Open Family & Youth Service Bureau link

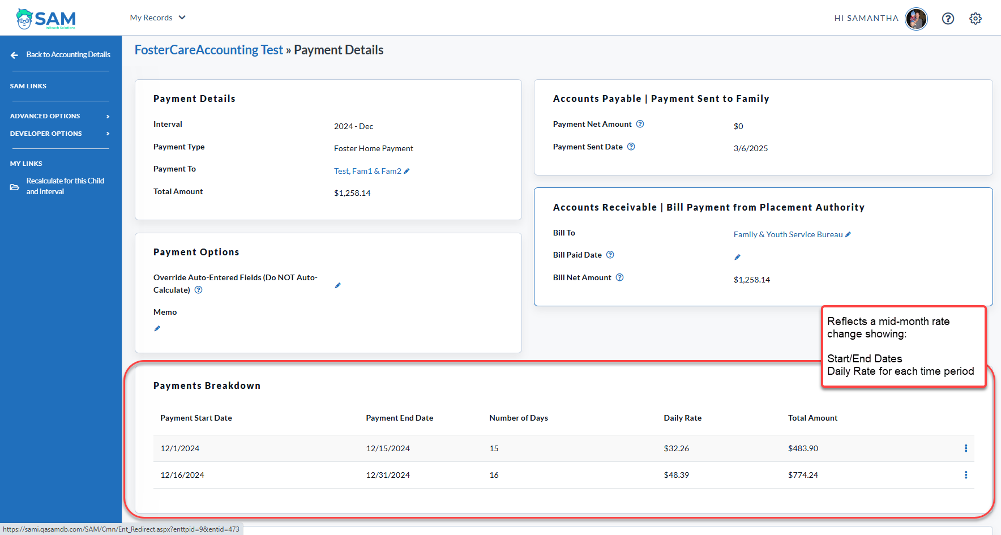[x=788, y=234]
